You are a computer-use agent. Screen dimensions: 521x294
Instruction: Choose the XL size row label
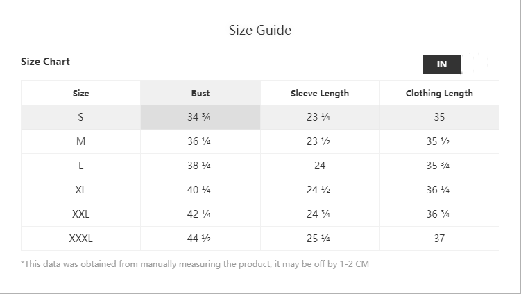81,190
